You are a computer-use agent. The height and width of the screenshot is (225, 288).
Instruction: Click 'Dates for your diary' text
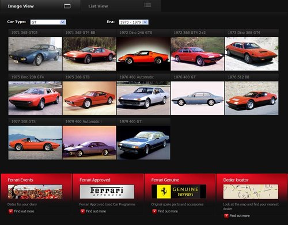[x=22, y=204]
